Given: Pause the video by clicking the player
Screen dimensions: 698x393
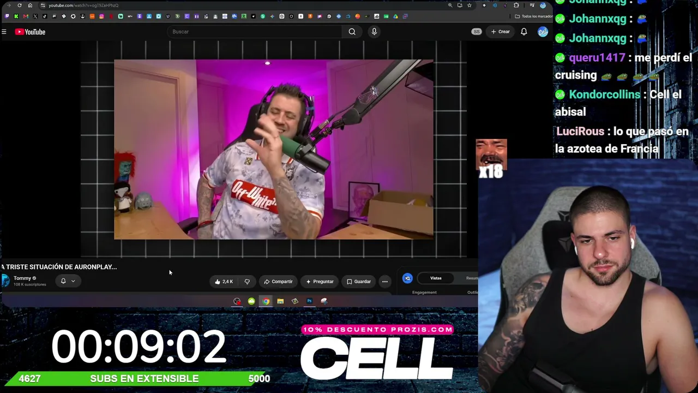Looking at the screenshot, I should (x=274, y=149).
